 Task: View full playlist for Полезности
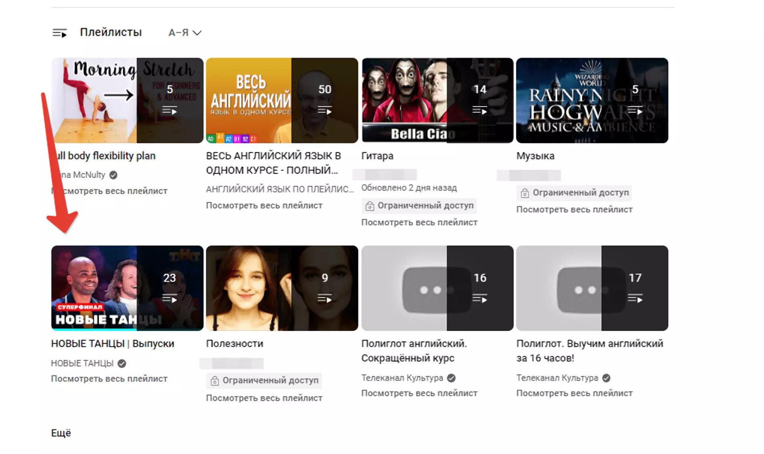pyautogui.click(x=264, y=398)
